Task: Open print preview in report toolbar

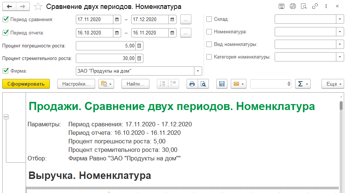Action: (203, 84)
